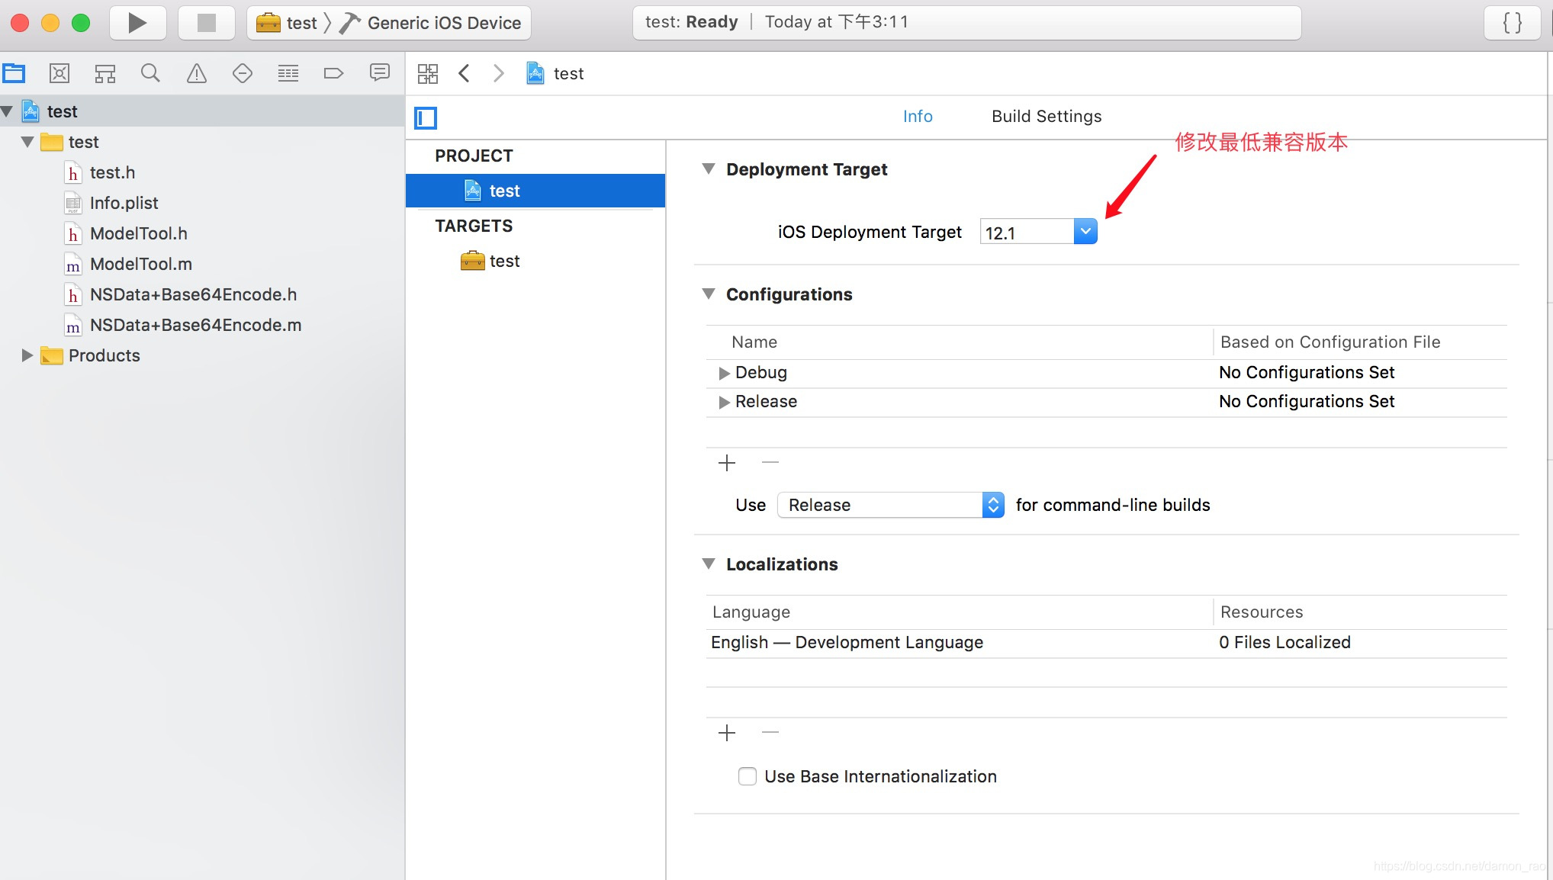Switch to the Build Settings tab
The height and width of the screenshot is (880, 1553).
click(x=1047, y=116)
